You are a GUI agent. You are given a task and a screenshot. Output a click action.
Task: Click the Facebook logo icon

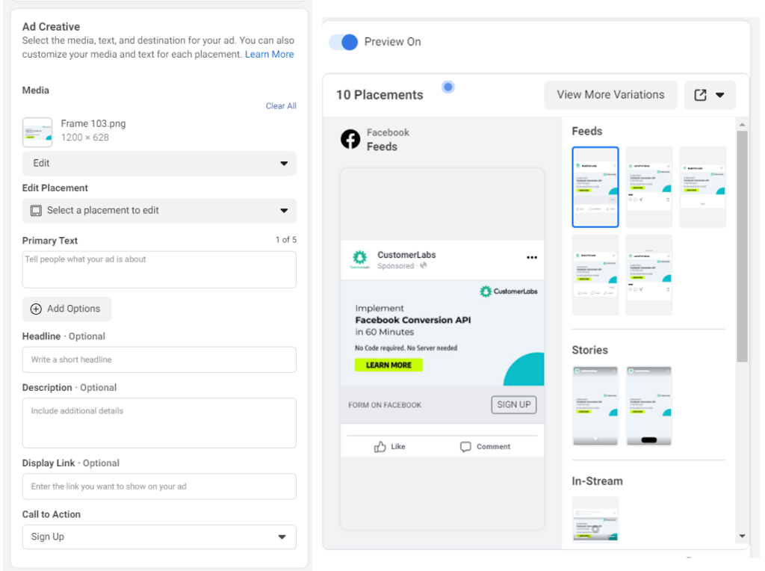coord(350,140)
